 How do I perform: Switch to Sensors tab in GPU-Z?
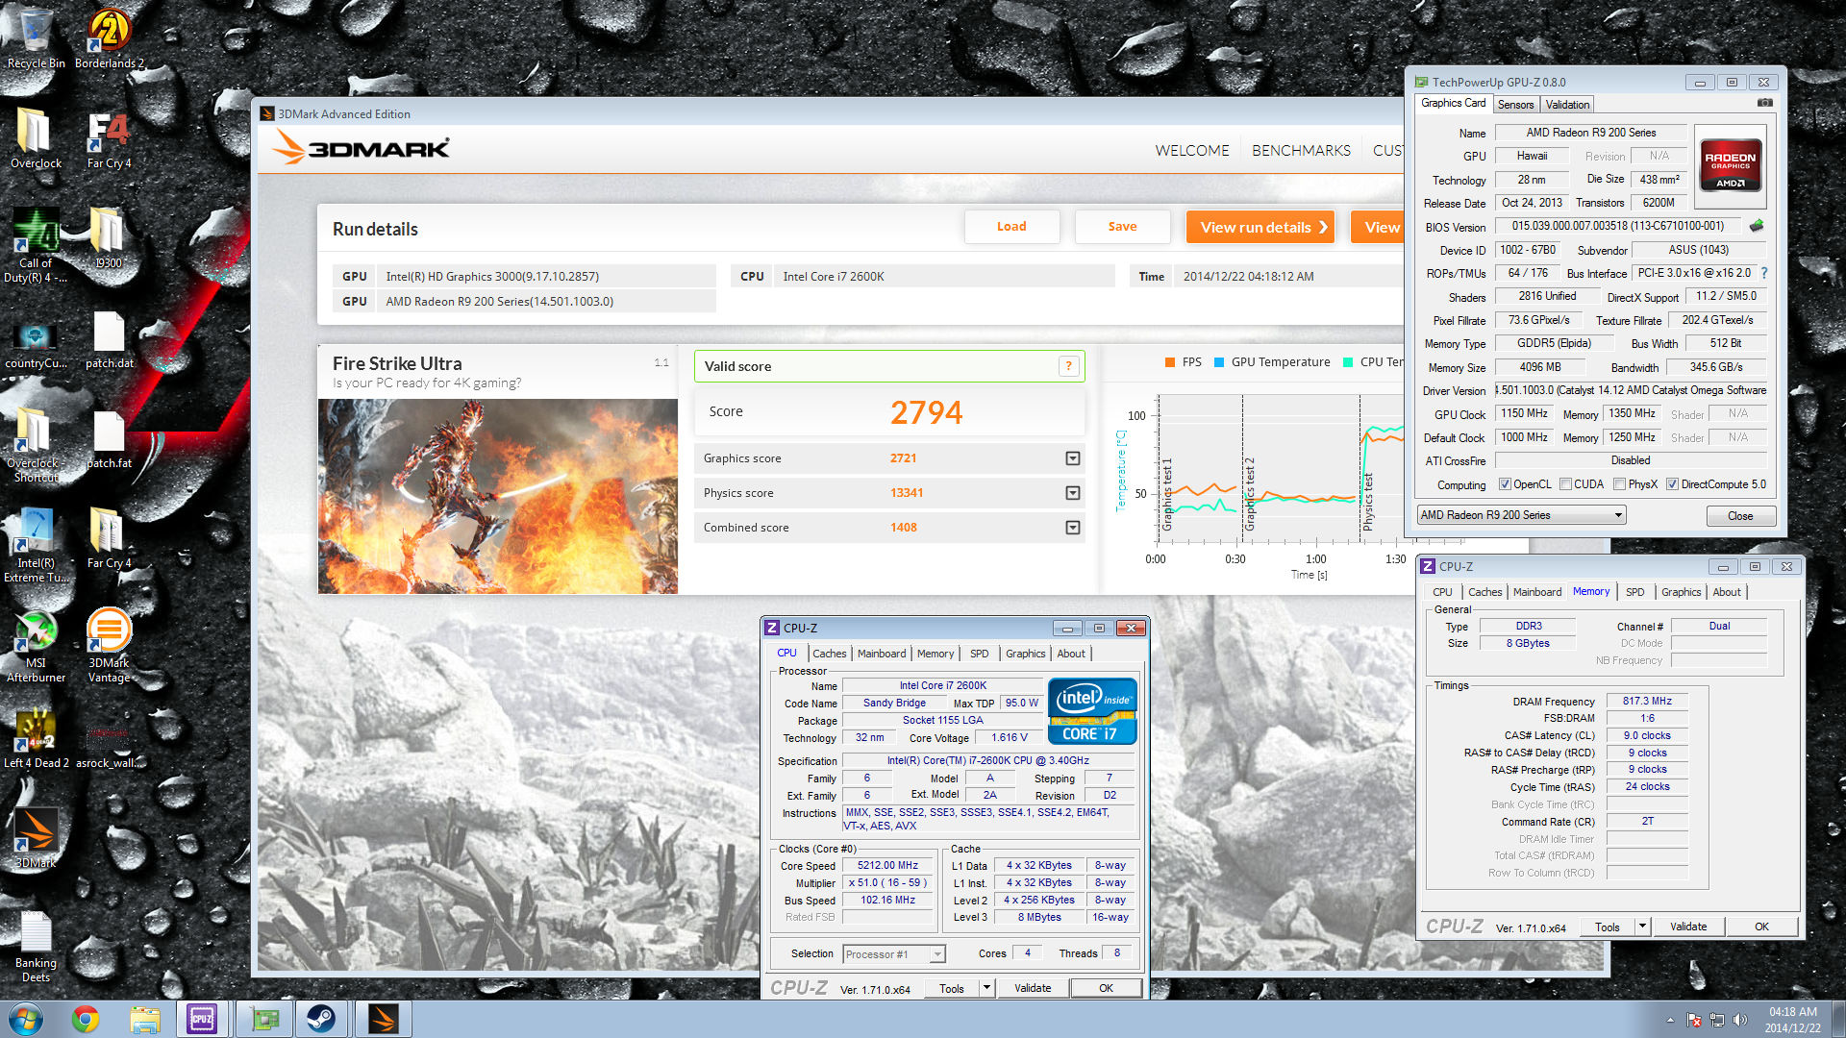point(1515,105)
